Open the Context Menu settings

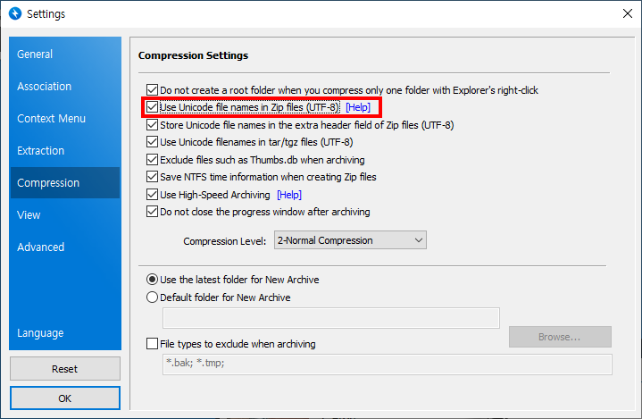click(51, 119)
